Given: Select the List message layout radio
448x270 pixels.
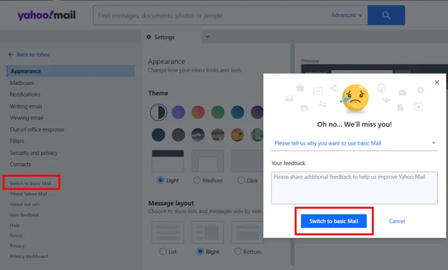Looking at the screenshot, I should point(163,251).
